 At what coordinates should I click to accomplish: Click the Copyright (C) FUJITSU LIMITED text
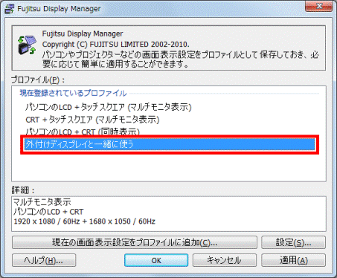point(115,45)
